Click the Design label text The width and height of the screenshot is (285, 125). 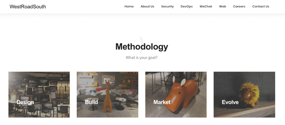25,102
